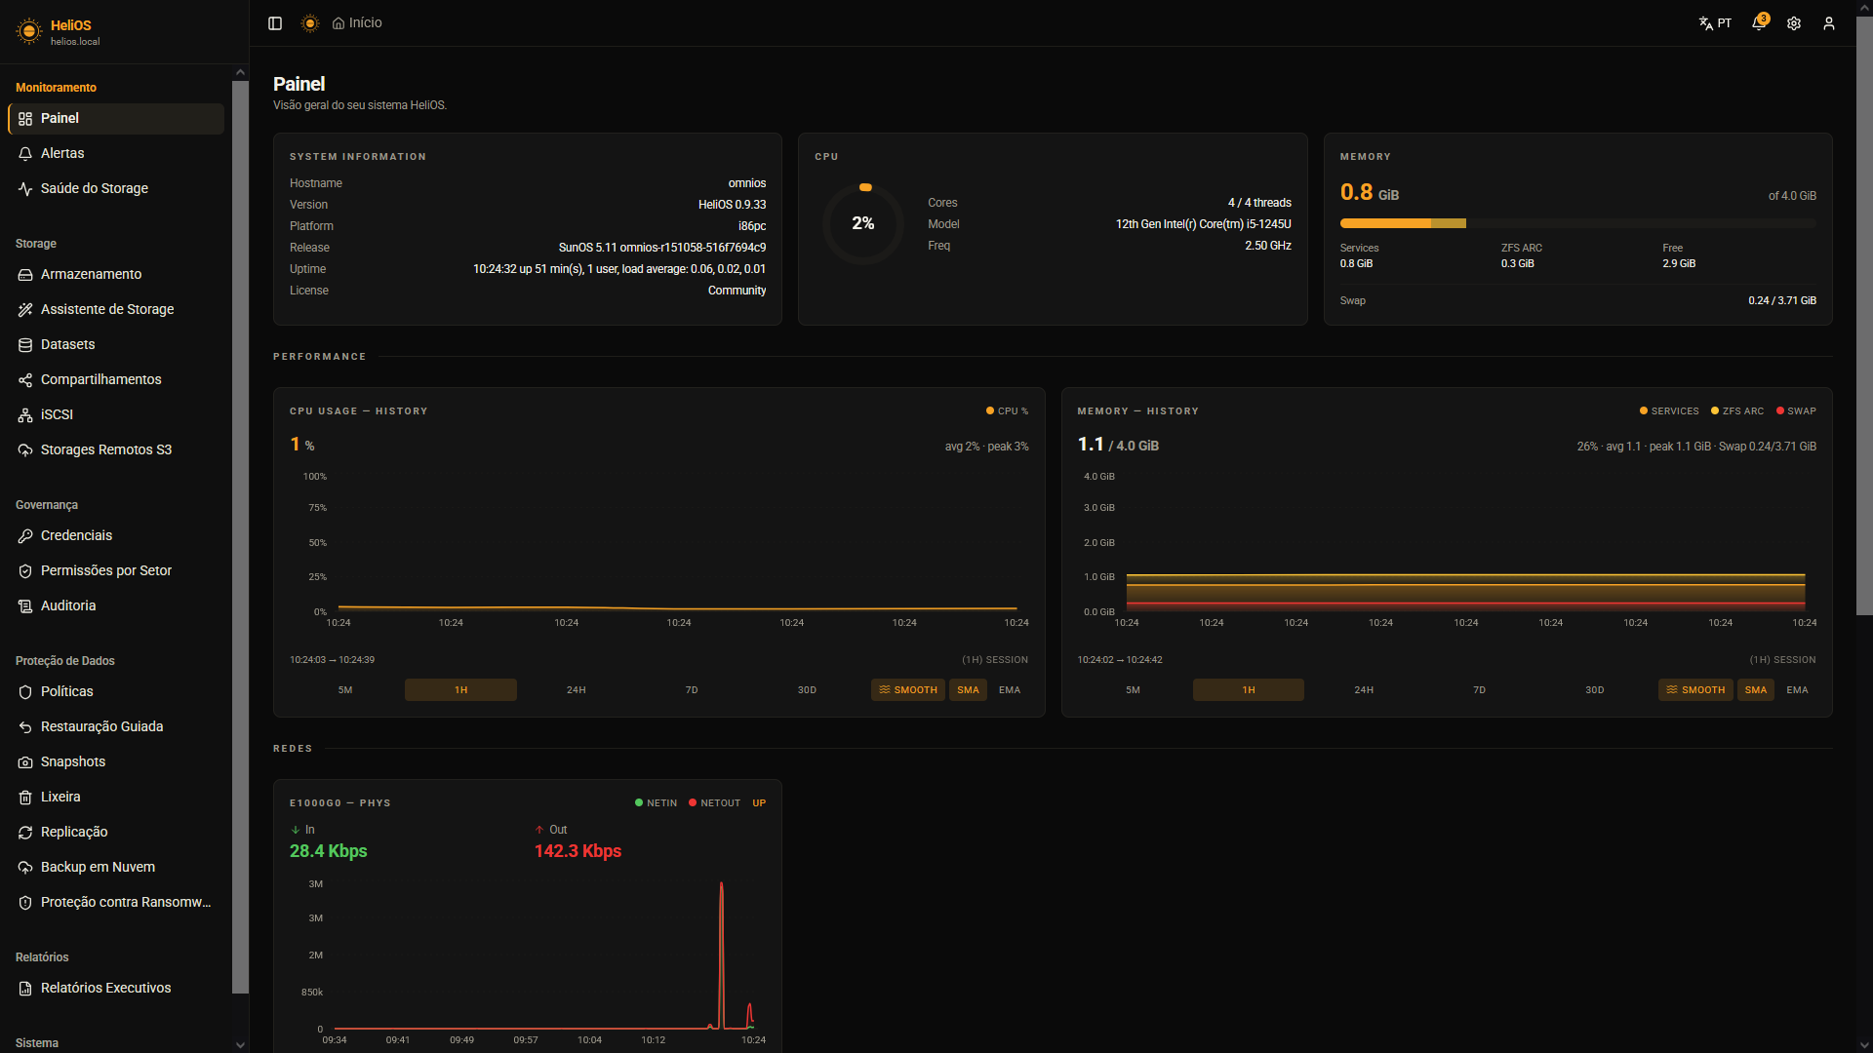
Task: Select the 24H range on CPU chart
Action: pos(577,690)
